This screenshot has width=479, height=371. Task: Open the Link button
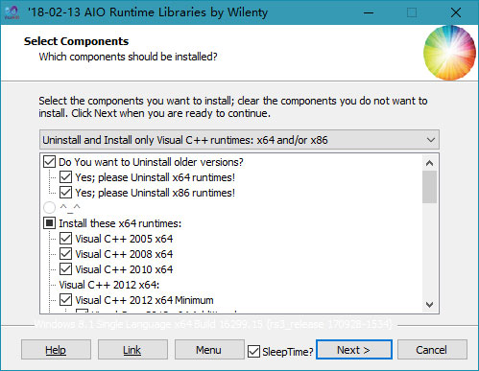point(132,350)
